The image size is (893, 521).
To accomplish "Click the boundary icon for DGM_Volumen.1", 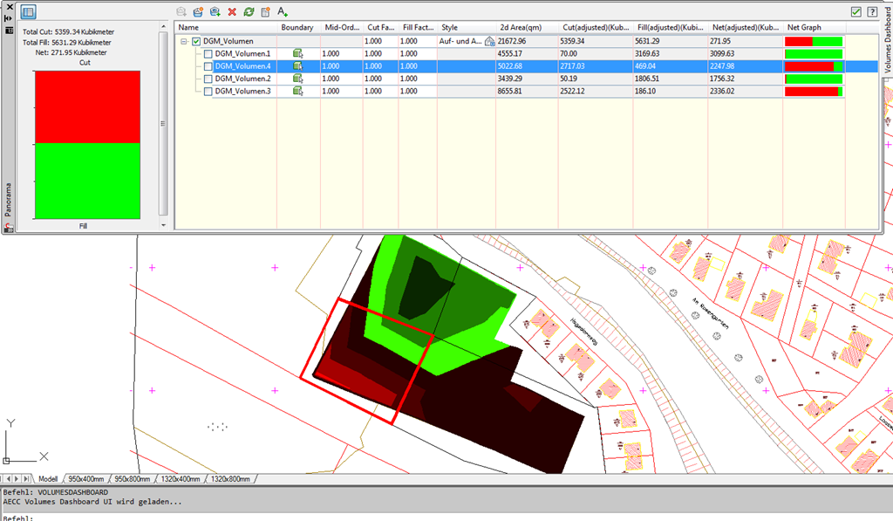I will pos(297,54).
